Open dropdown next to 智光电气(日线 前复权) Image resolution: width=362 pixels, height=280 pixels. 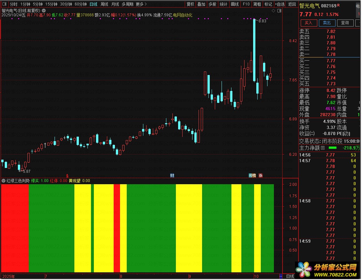[x=44, y=11]
